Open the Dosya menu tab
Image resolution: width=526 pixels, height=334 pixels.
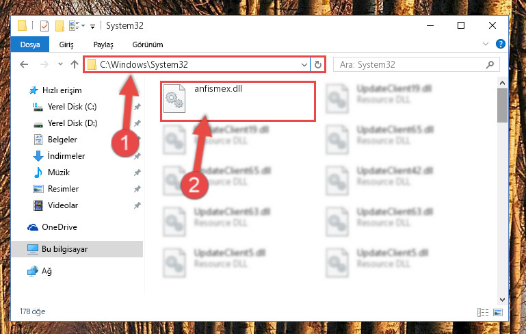tap(30, 44)
